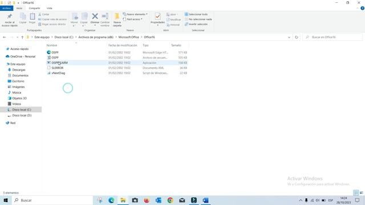Open Outlook from the taskbar
The width and height of the screenshot is (365, 205).
pyautogui.click(x=159, y=200)
